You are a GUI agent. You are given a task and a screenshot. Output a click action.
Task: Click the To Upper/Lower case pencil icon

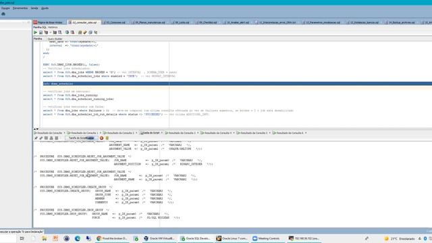click(85, 32)
